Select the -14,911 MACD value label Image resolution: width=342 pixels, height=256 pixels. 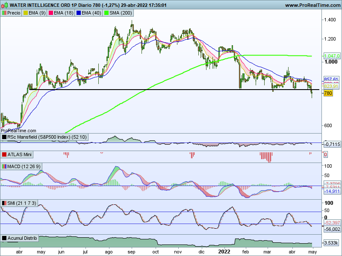[332, 191]
